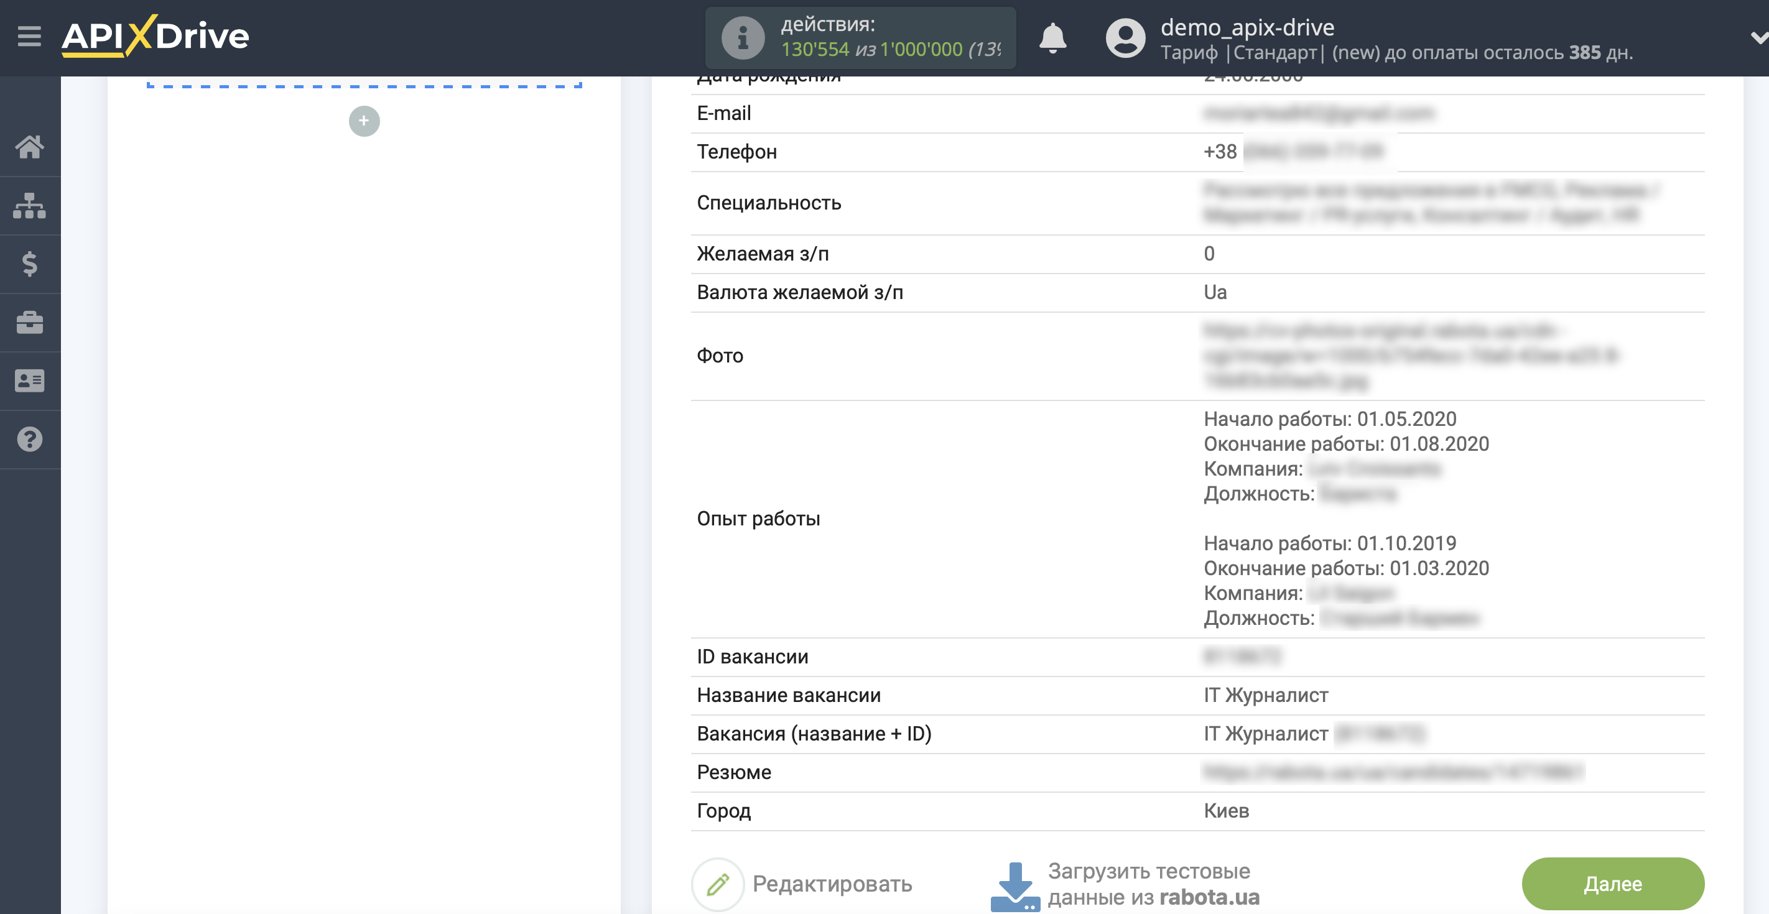Click the Валюта желаемой з/п label
The width and height of the screenshot is (1769, 914).
[x=800, y=292]
